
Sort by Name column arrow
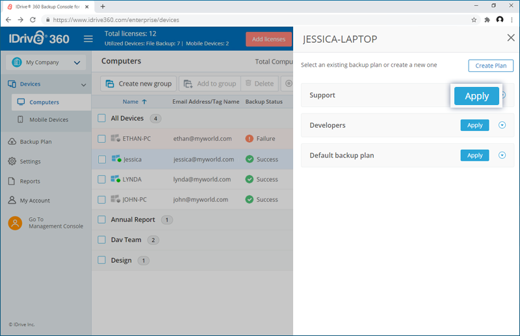pyautogui.click(x=144, y=102)
